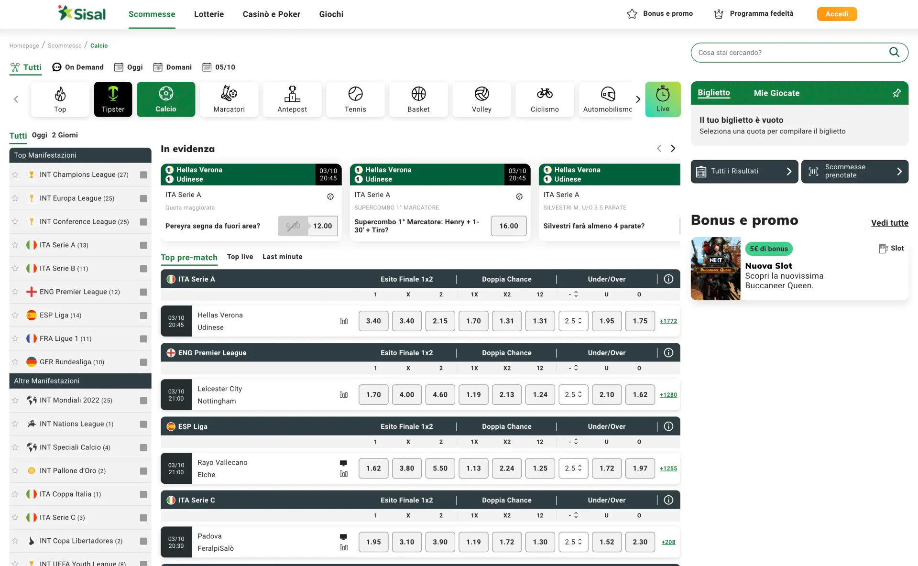Open 2.5 goal line selector for Rayo Vallecano
The height and width of the screenshot is (566, 918).
click(573, 468)
